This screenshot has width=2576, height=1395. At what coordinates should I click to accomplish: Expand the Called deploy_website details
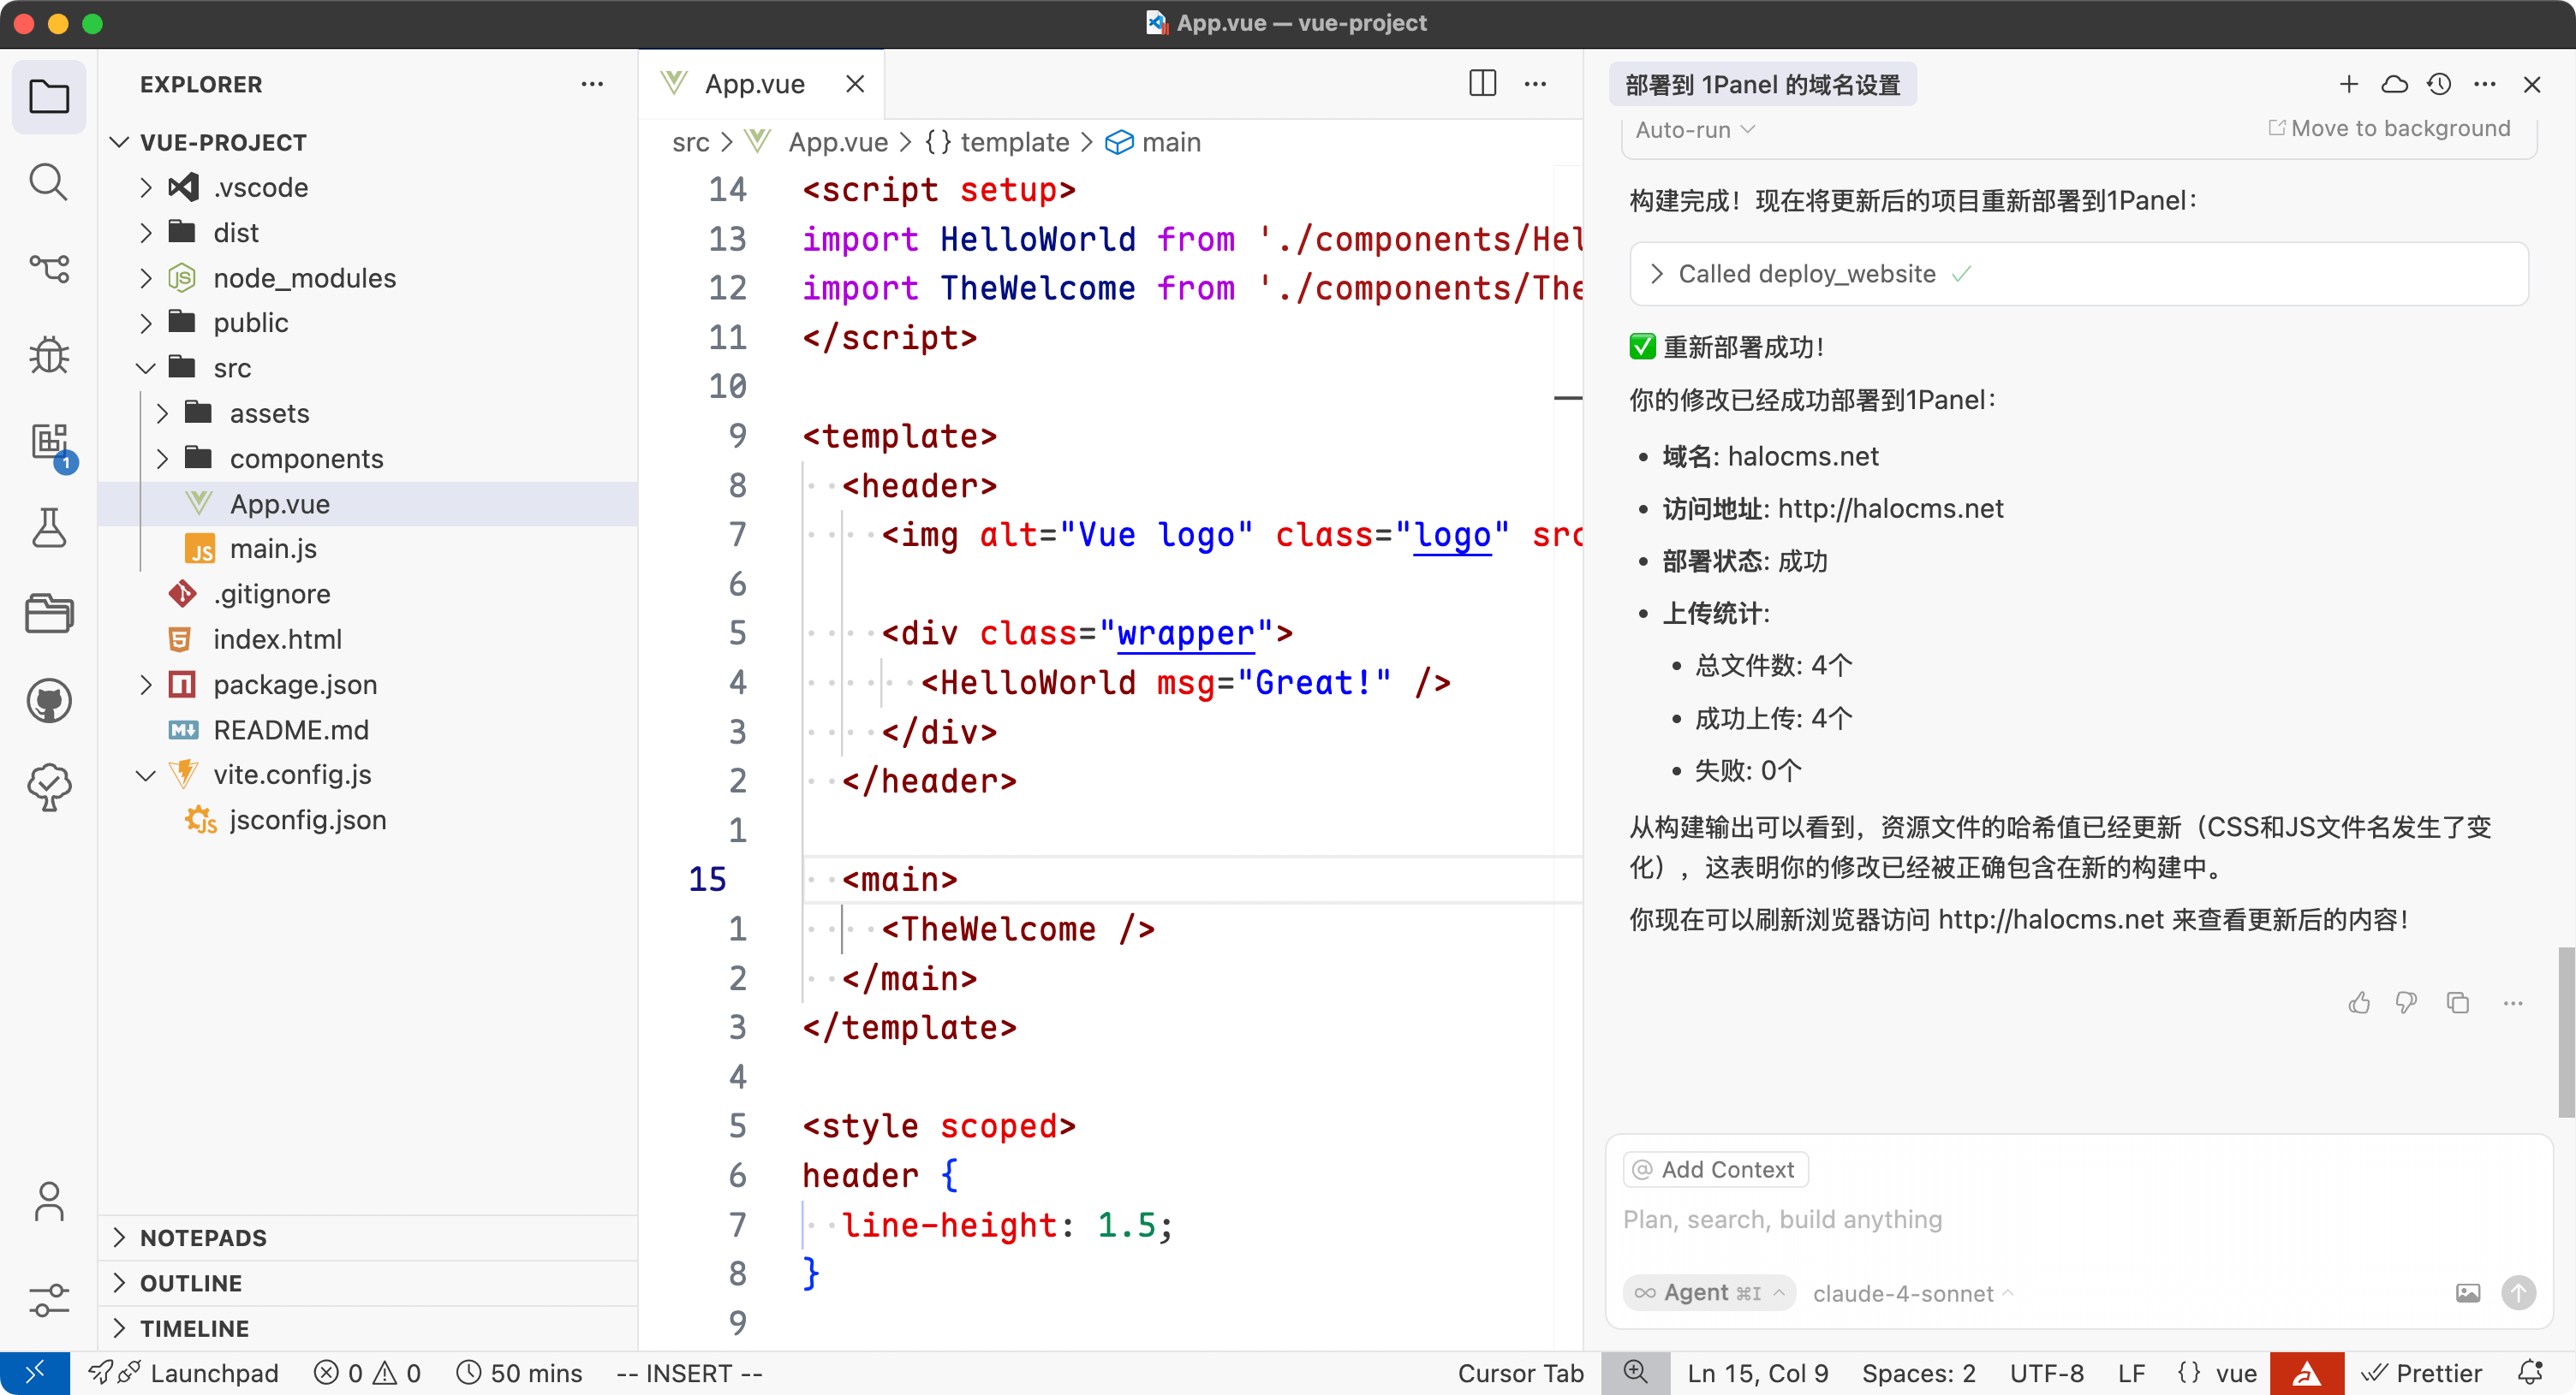pyautogui.click(x=1657, y=274)
